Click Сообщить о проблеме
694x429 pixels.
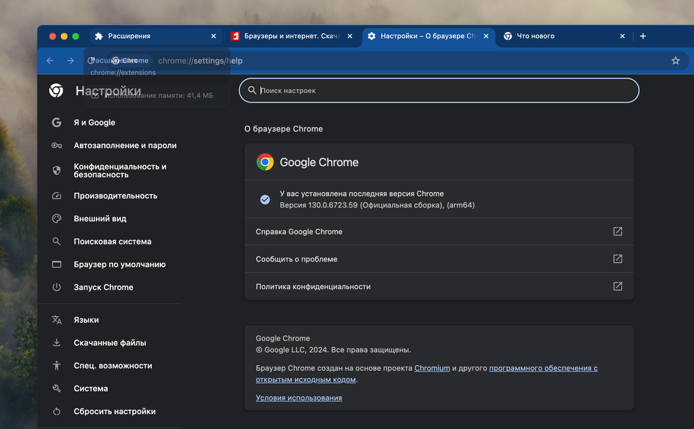pyautogui.click(x=439, y=259)
